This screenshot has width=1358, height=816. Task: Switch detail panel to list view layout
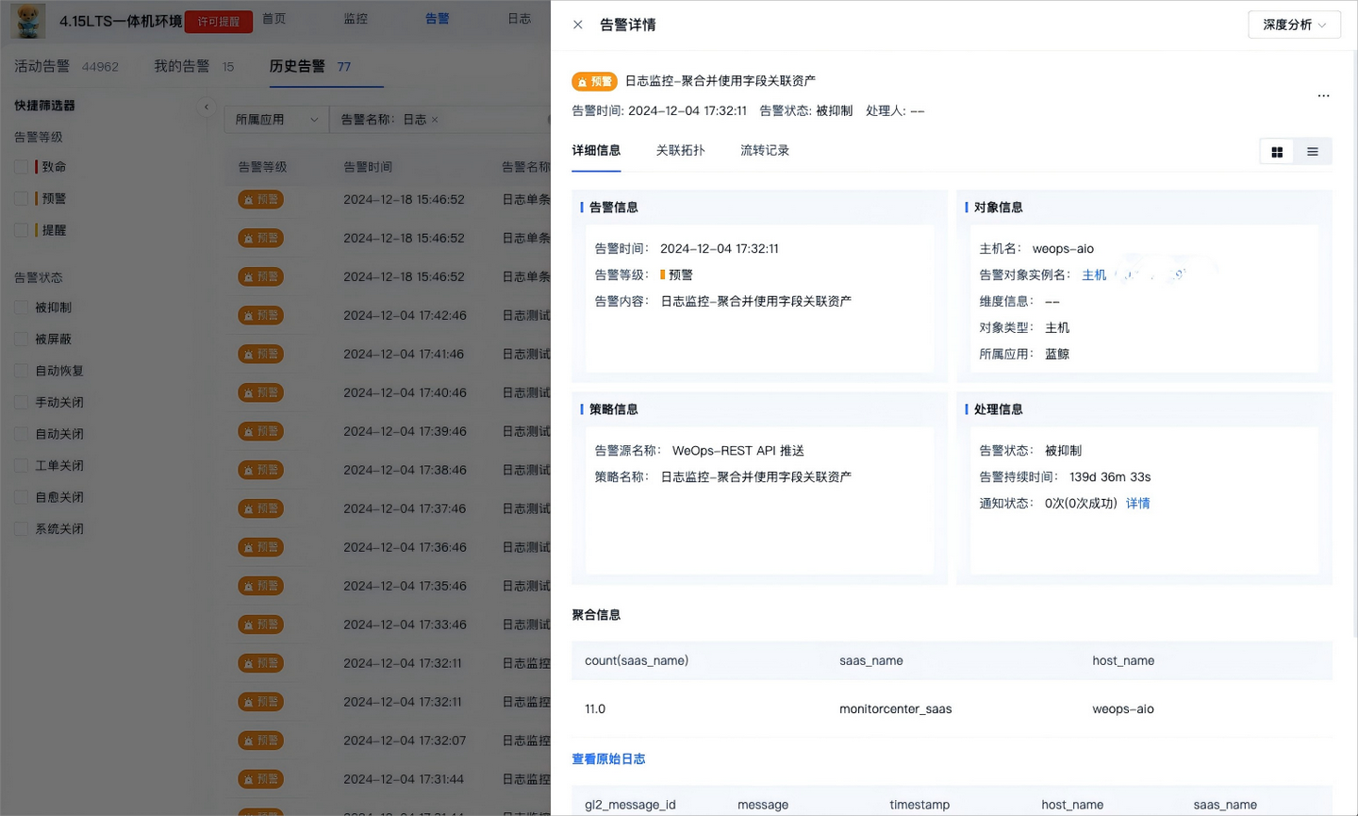(x=1312, y=151)
